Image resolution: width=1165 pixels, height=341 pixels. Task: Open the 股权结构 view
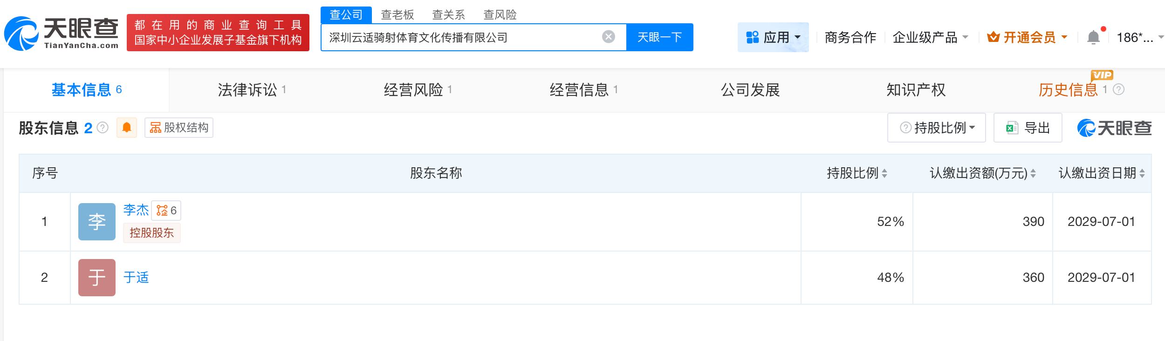(x=179, y=128)
